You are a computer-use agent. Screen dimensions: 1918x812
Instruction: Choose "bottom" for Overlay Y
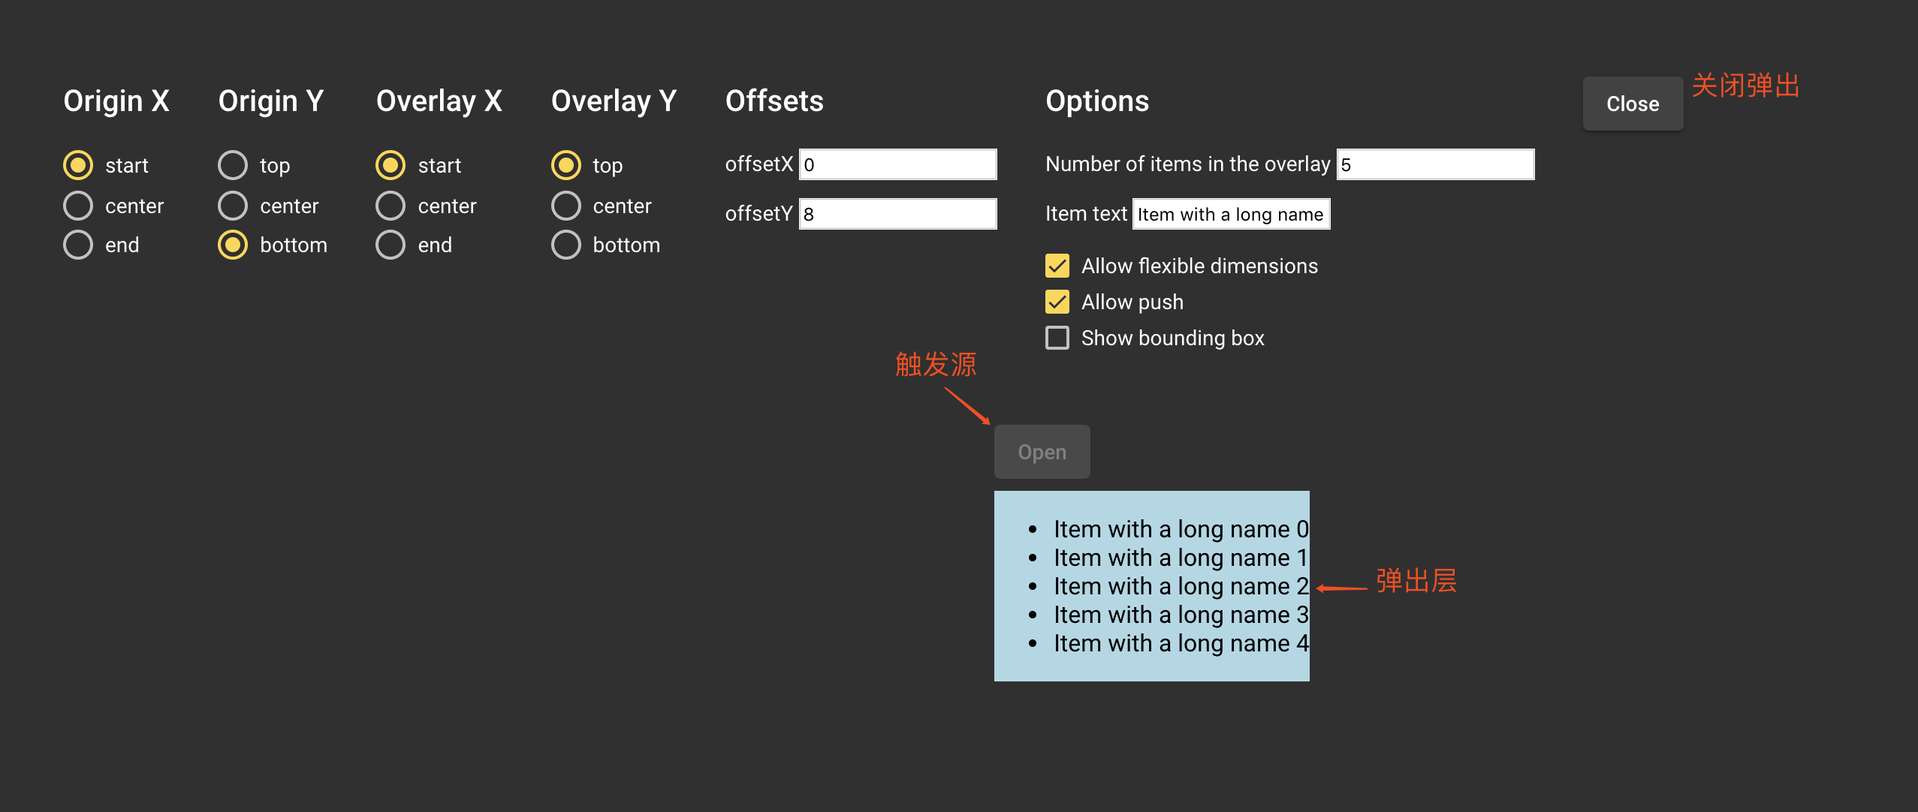[566, 244]
